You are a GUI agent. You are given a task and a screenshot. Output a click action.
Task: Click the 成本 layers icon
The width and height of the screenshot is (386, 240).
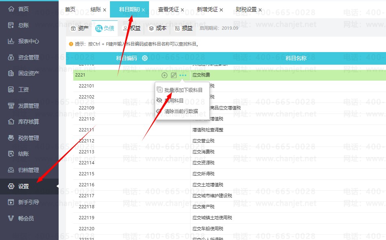coord(151,28)
